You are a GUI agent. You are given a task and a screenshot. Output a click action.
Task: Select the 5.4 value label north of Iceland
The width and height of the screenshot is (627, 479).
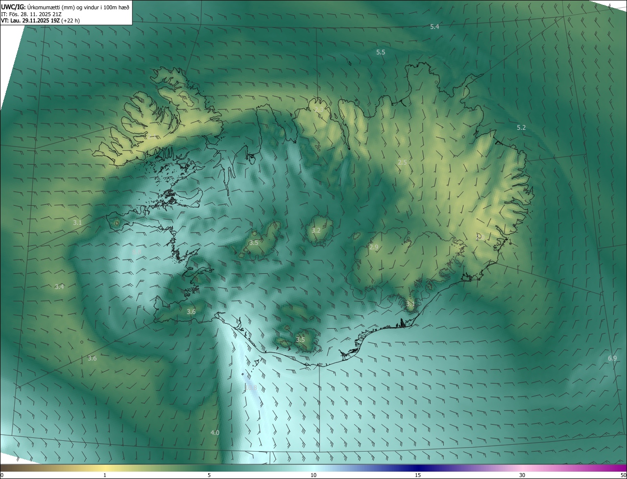pos(434,26)
